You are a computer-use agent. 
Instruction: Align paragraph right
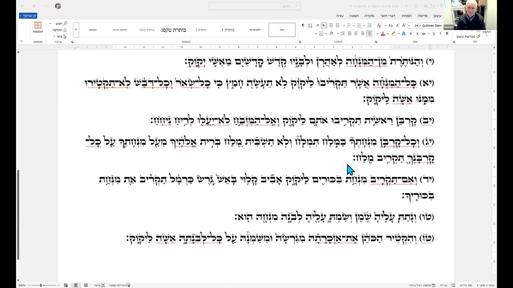click(369, 34)
